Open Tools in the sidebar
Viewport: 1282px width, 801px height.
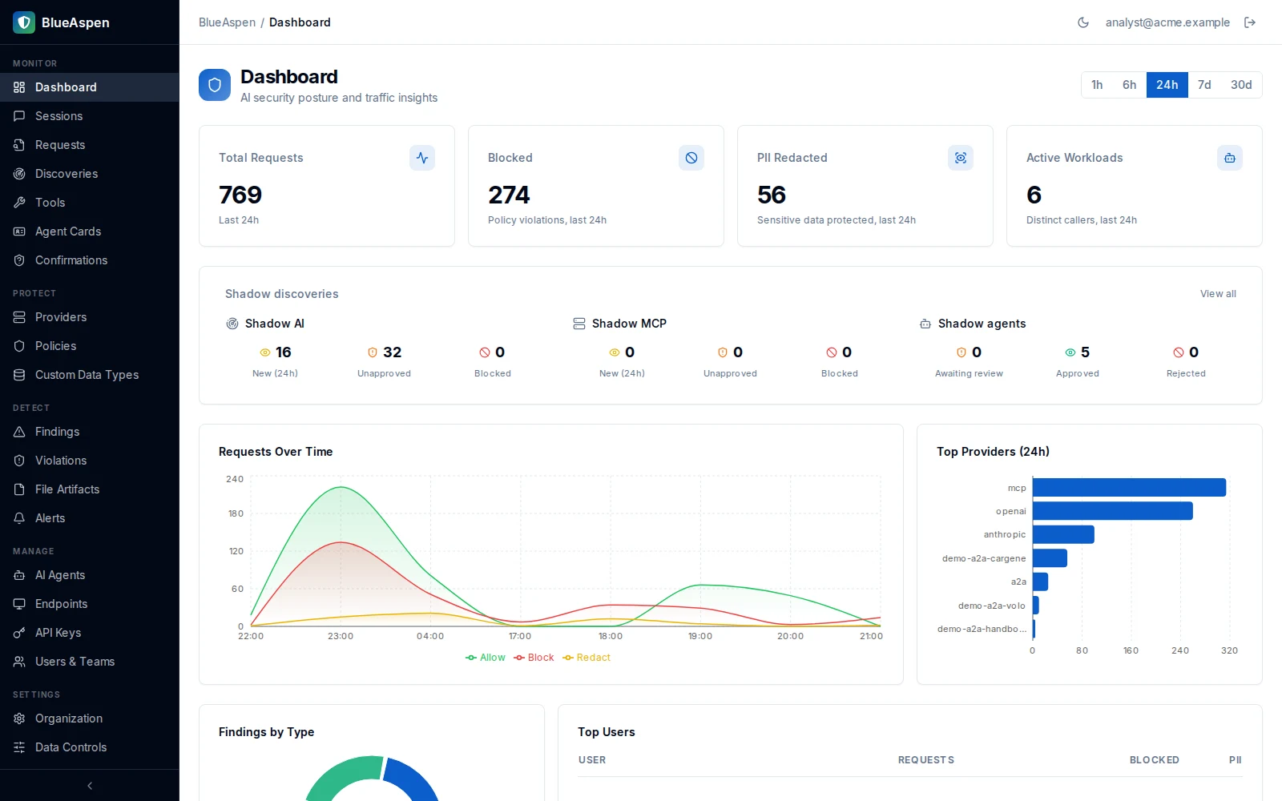[x=90, y=203]
